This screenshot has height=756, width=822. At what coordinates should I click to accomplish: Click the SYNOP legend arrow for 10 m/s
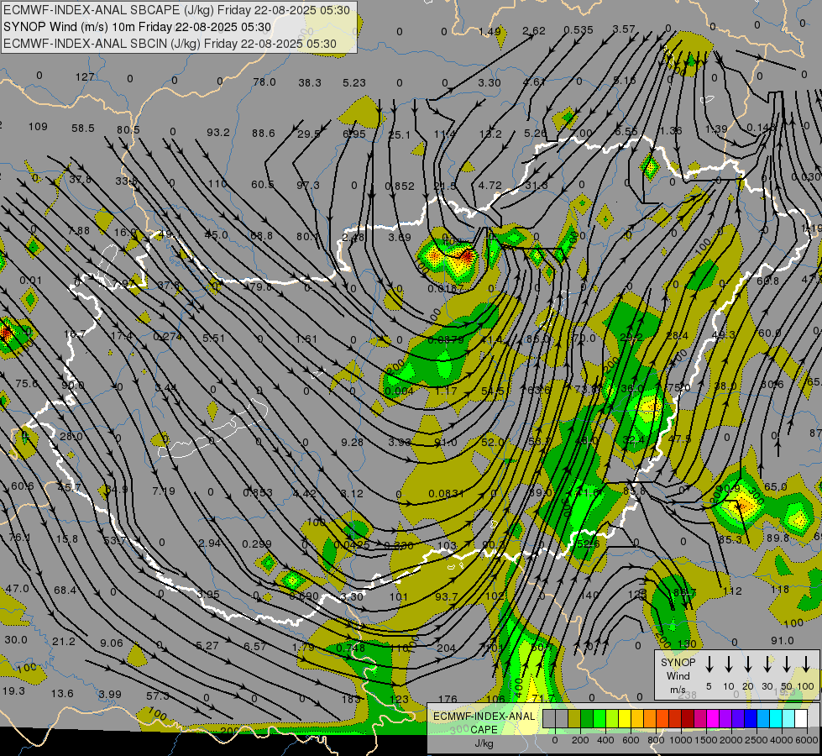729,664
